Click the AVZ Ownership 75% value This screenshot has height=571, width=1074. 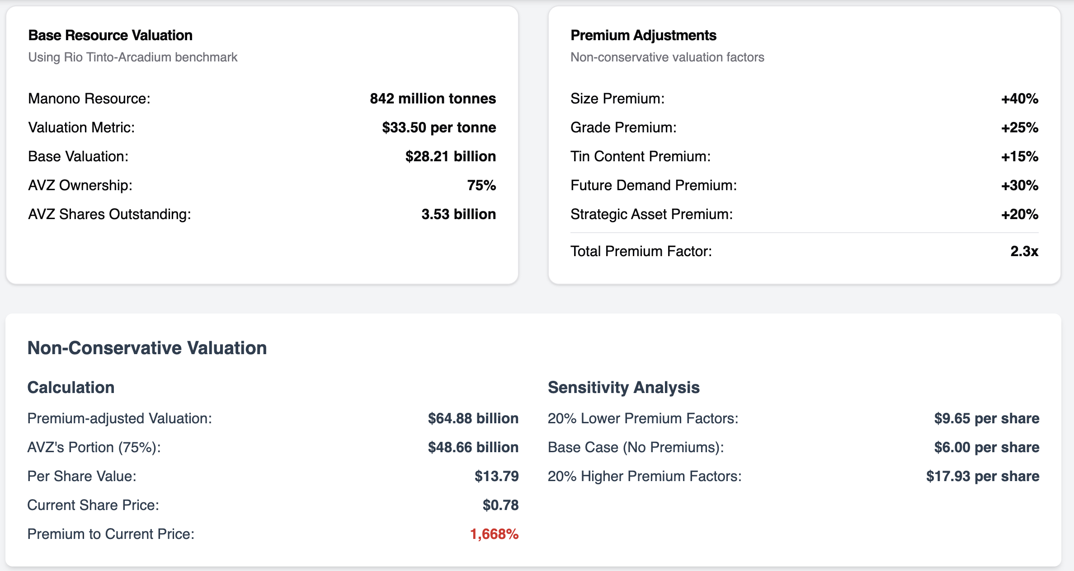click(481, 185)
